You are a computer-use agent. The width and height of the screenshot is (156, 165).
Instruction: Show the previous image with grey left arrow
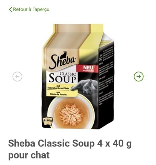click(17, 77)
